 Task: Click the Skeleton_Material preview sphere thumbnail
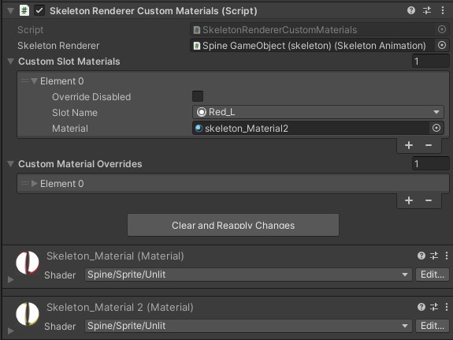pyautogui.click(x=28, y=263)
